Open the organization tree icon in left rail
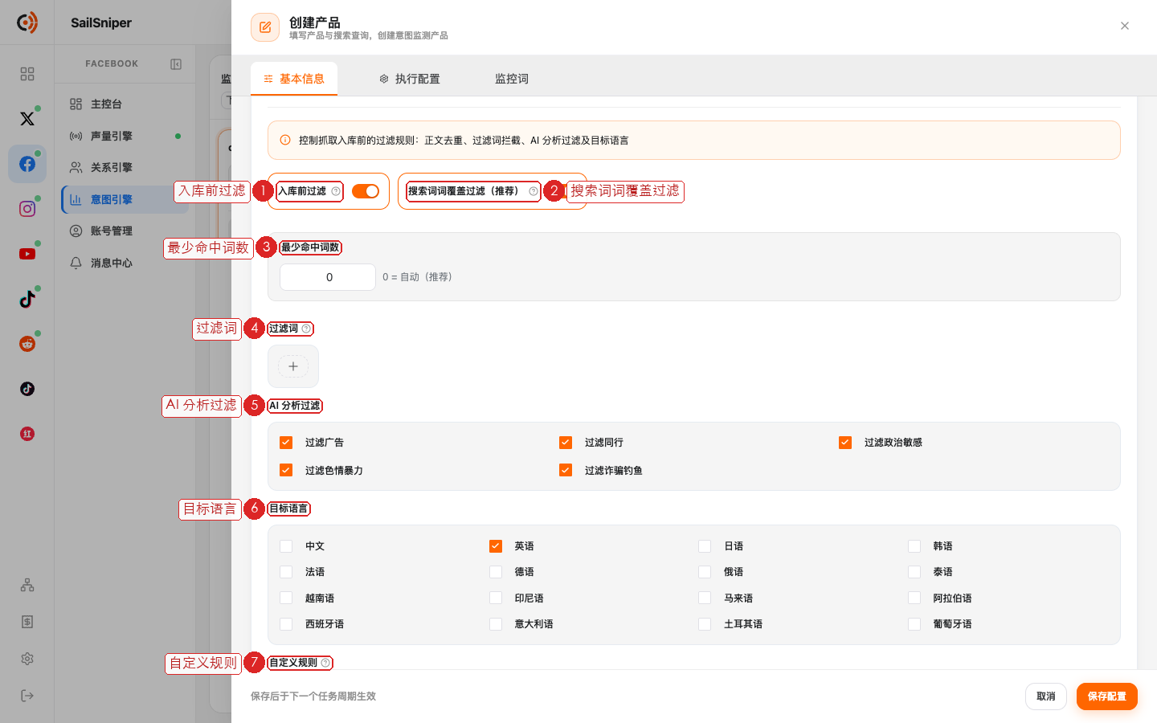The width and height of the screenshot is (1157, 723). [27, 585]
